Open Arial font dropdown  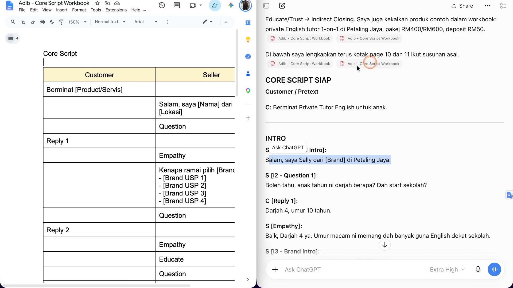[146, 22]
